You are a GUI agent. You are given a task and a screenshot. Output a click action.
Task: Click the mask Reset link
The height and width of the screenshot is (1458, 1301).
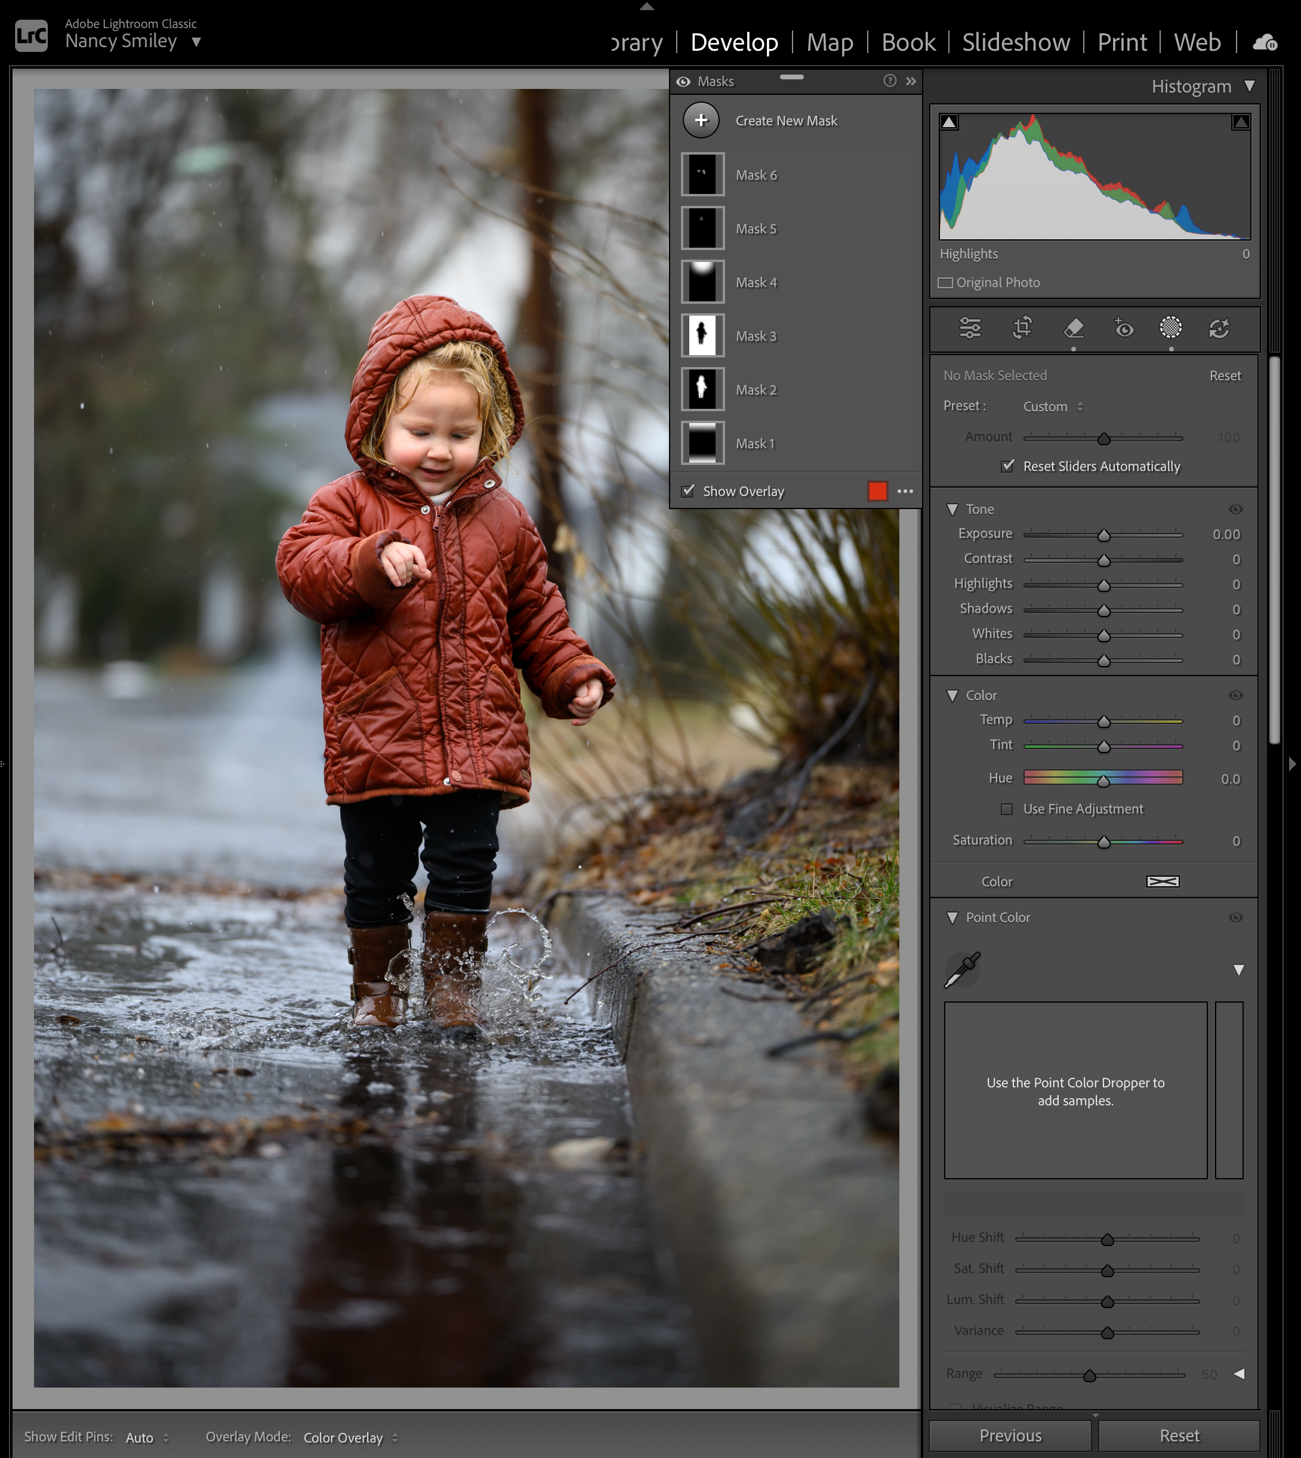[1225, 375]
